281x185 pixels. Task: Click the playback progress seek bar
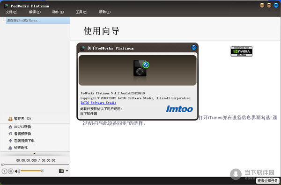point(35,164)
